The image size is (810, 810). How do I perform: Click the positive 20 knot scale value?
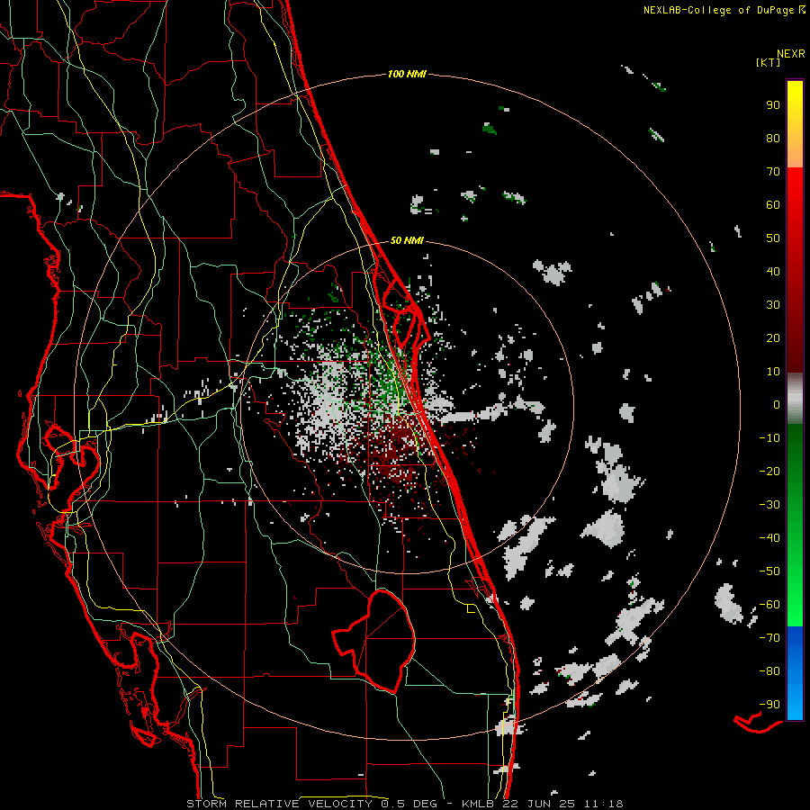pyautogui.click(x=773, y=337)
